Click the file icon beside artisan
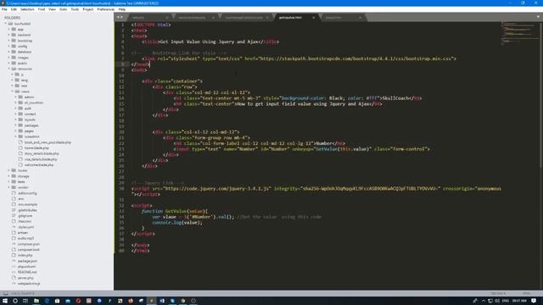Screen dimensions: 543x305 coord(14,232)
